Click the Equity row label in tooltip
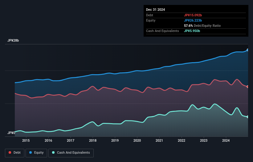The image size is (253, 162). pos(151,20)
